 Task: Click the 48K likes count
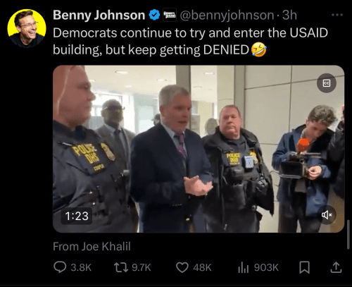[202, 267]
